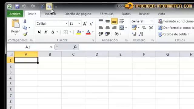Viewport: 194px width, 109px height.
Task: Switch to the Inicio tab
Action: (x=32, y=14)
